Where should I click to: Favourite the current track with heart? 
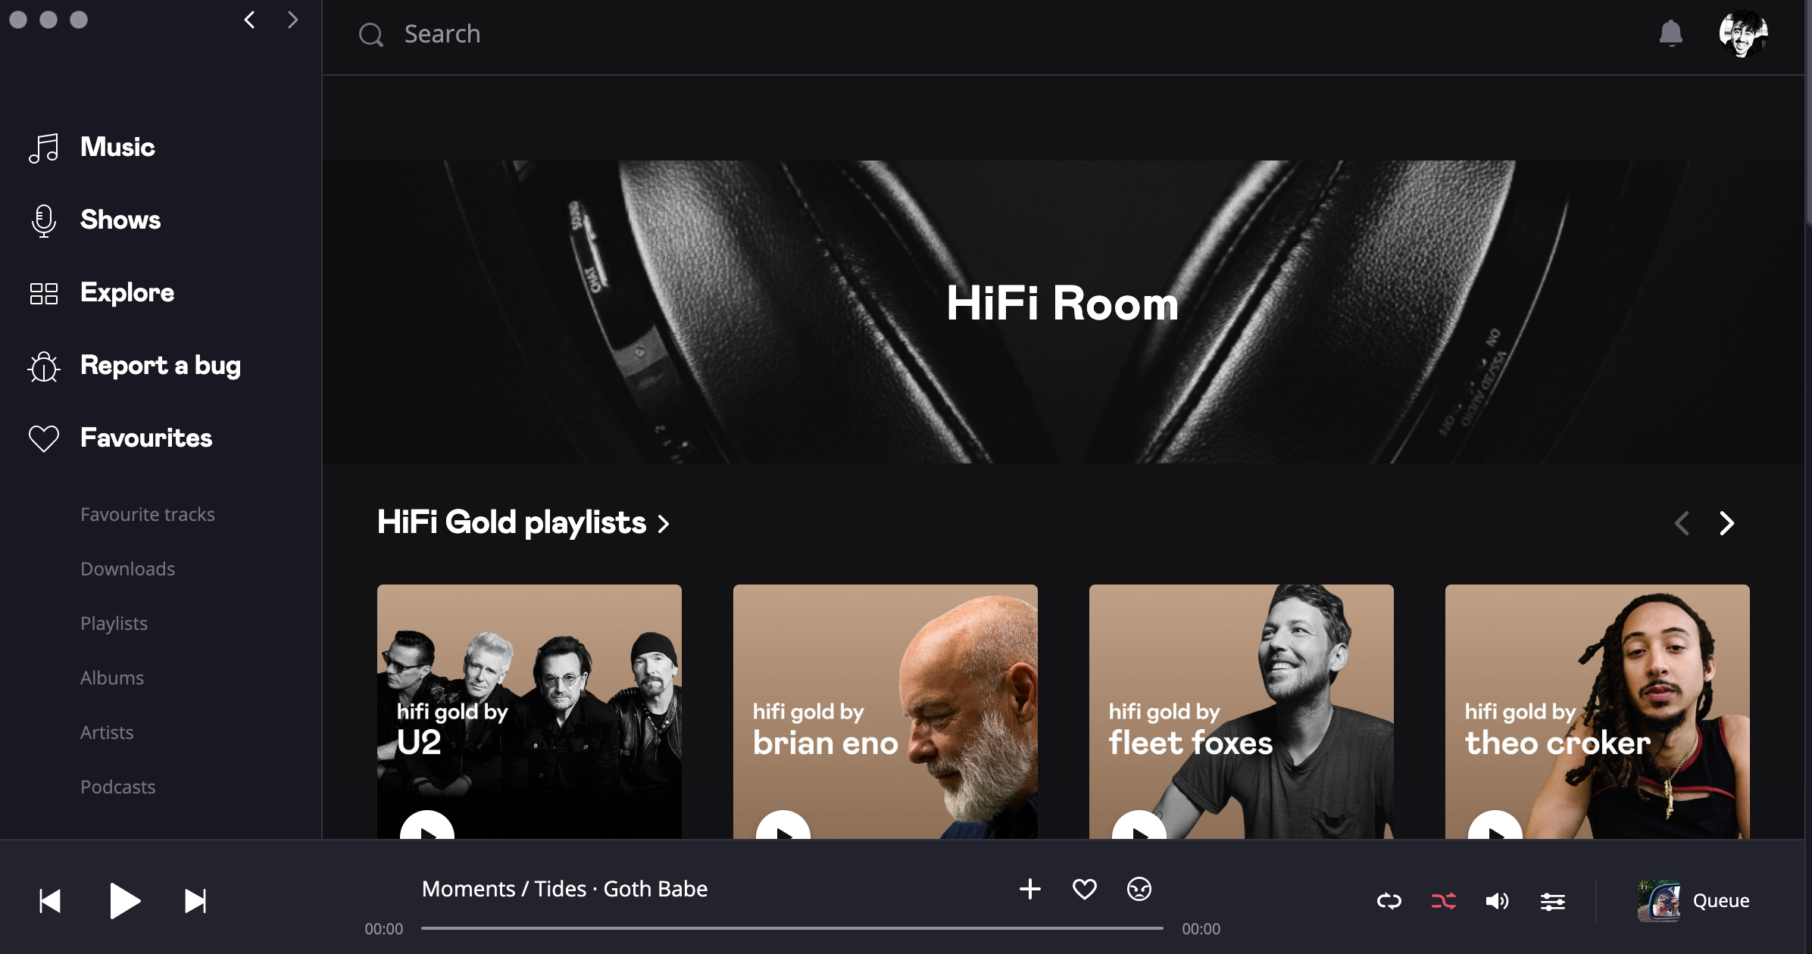[1085, 889]
